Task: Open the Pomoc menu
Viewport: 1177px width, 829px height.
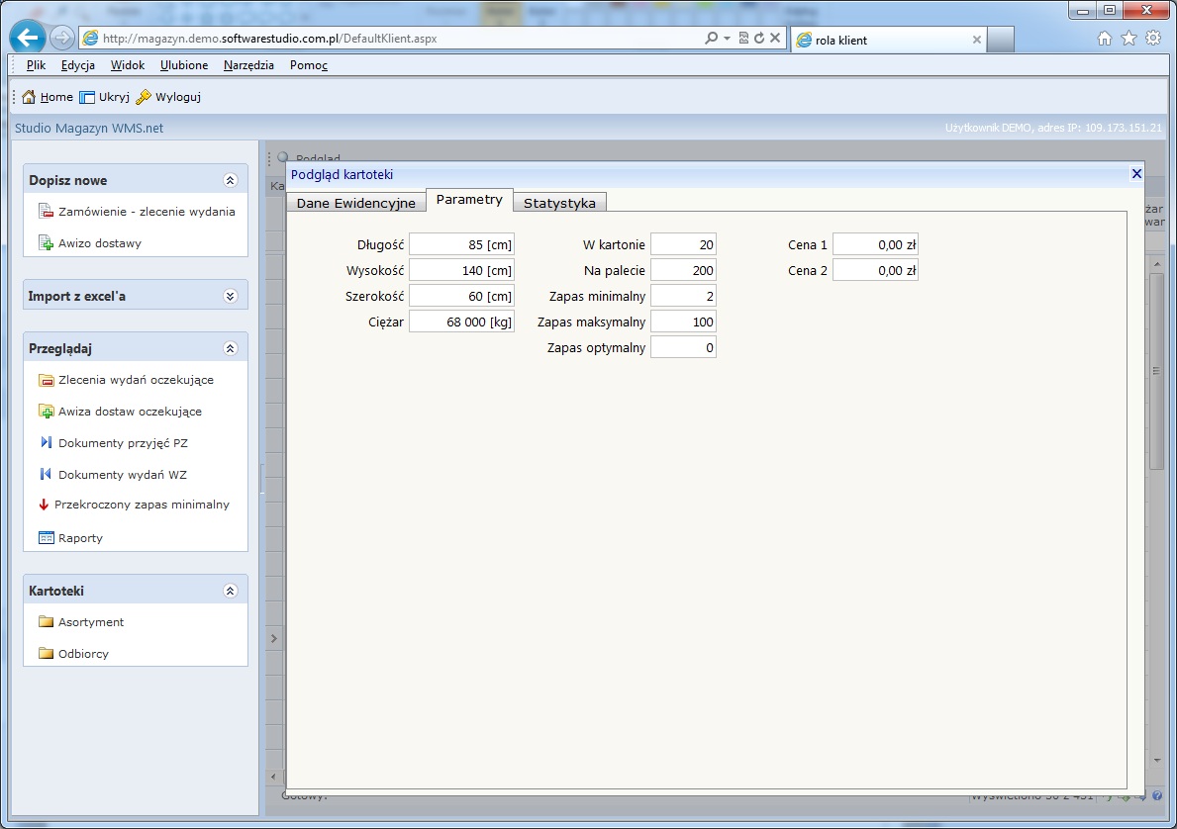Action: [x=309, y=65]
